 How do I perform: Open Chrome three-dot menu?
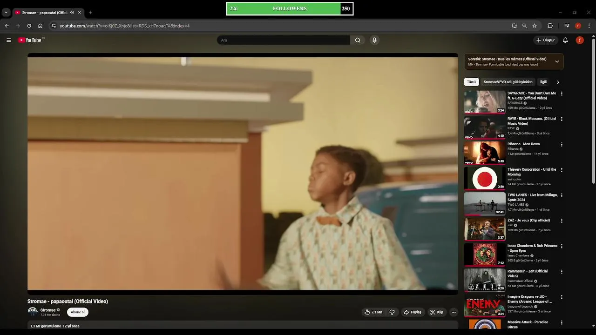point(589,26)
